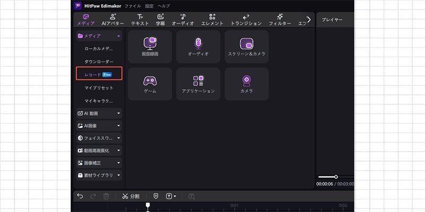Switch to the メディア tab
425x212 pixels.
click(86, 20)
